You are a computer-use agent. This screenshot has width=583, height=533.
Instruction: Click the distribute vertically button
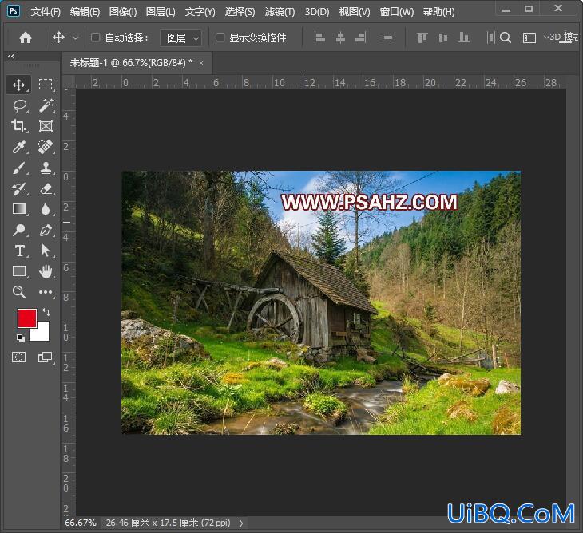(388, 38)
